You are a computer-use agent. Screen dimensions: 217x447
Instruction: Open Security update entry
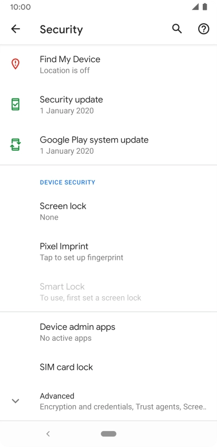108,105
